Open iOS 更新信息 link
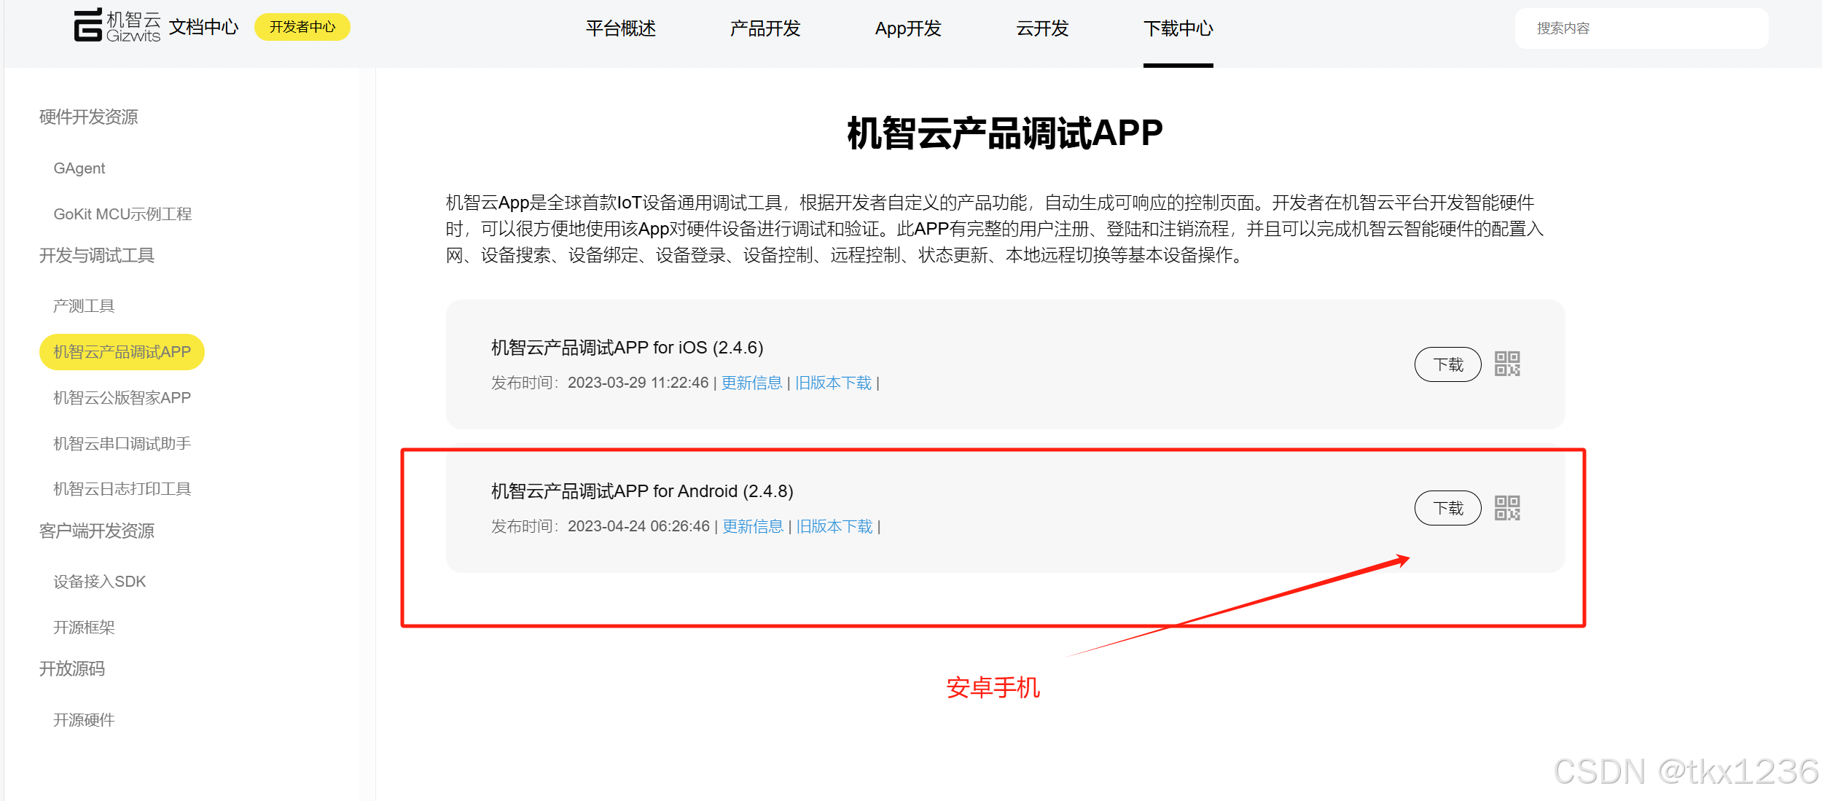 (x=751, y=383)
